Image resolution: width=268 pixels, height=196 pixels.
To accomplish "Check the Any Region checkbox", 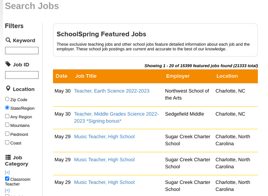I will [7, 116].
